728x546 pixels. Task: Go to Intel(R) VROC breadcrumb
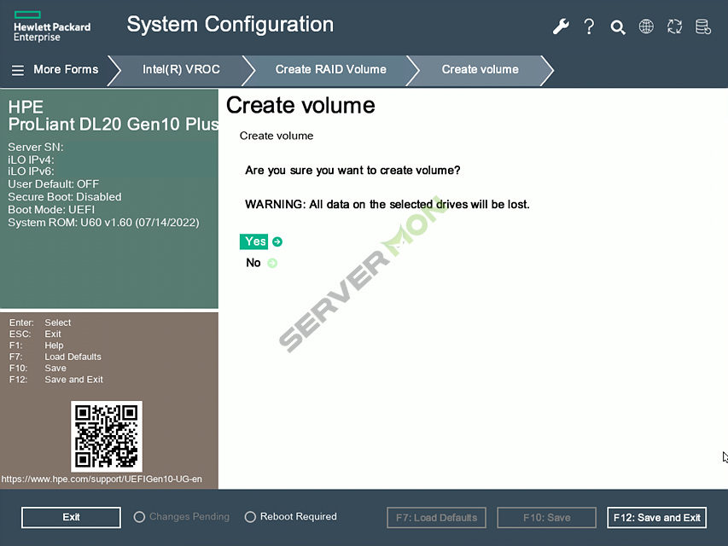coord(181,70)
